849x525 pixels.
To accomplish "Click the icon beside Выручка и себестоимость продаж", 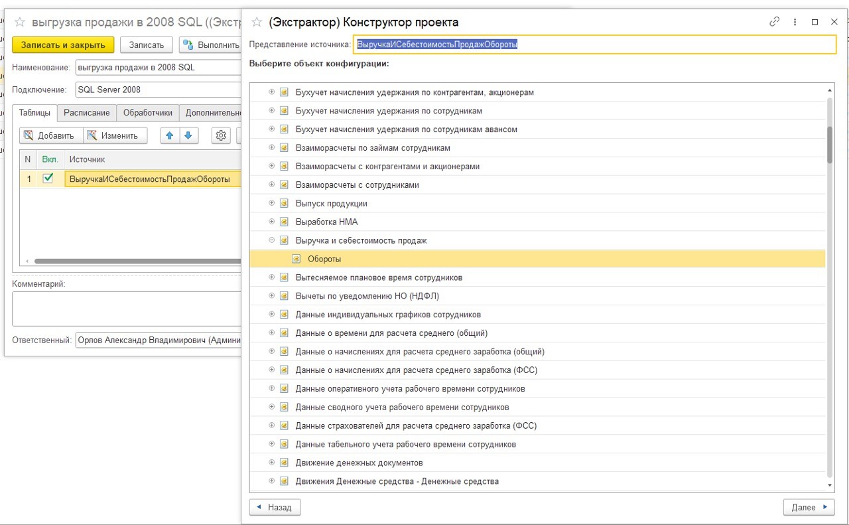I will [284, 240].
